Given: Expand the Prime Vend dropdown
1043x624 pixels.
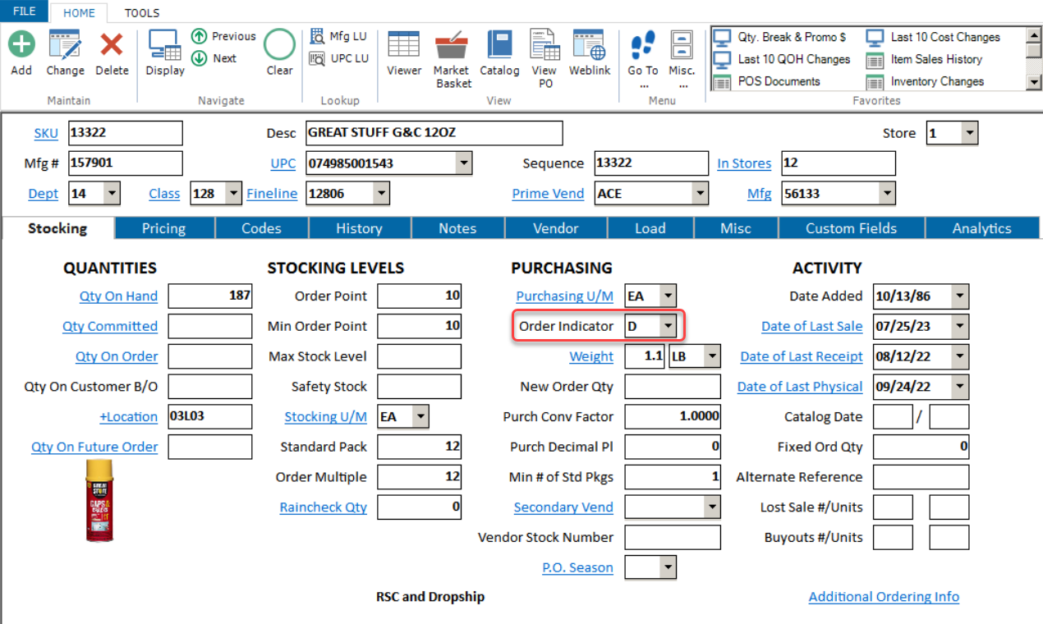Looking at the screenshot, I should (700, 194).
